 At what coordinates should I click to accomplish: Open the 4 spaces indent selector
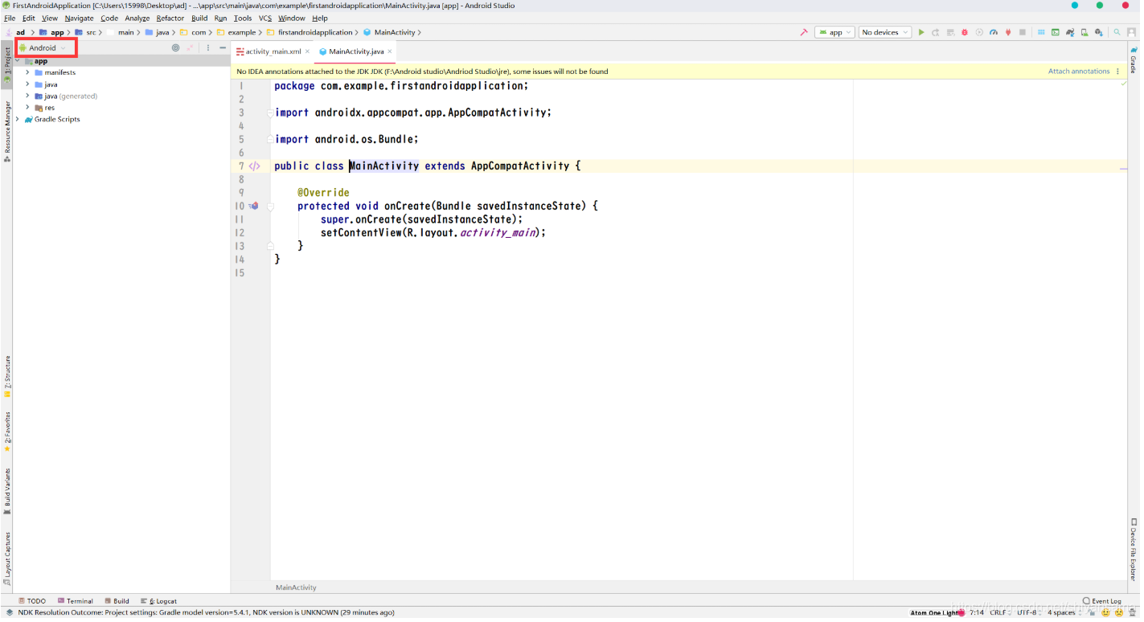pos(1064,612)
